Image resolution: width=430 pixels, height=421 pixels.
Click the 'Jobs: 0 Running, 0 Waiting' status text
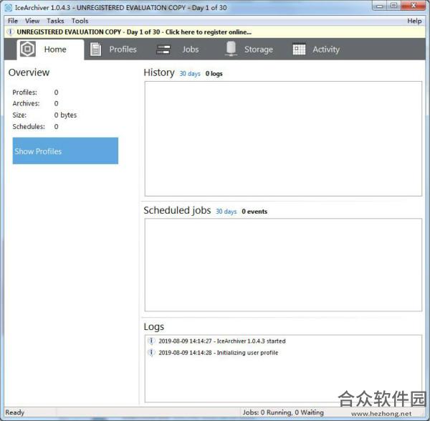[283, 412]
